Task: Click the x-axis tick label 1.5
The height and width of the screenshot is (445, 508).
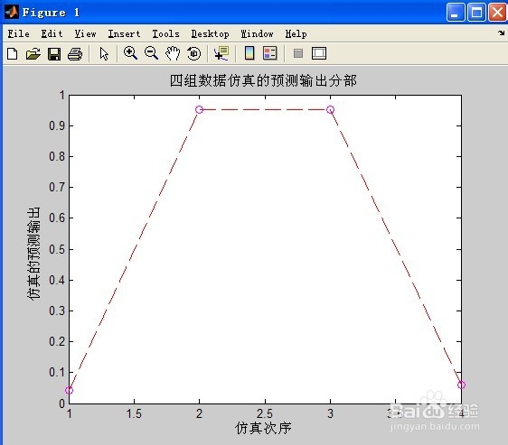Action: tap(134, 413)
